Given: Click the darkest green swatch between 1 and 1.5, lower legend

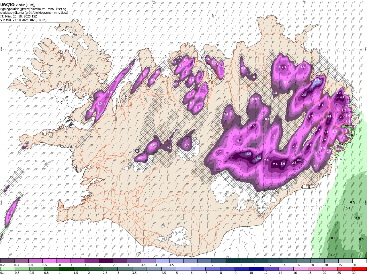Looking at the screenshot, I should (66, 269).
